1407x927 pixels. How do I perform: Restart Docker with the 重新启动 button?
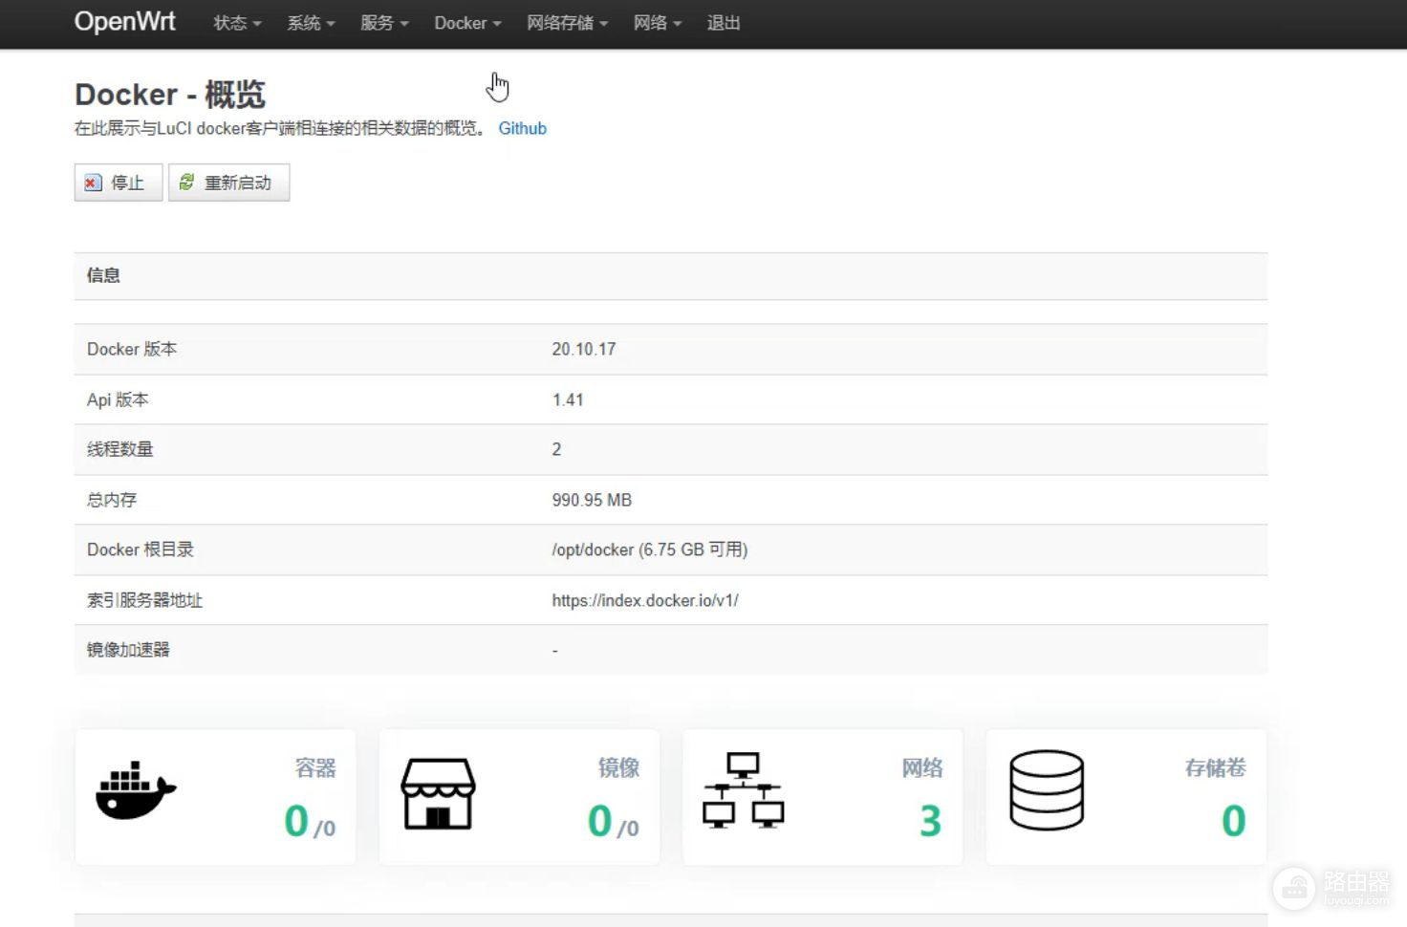click(x=228, y=183)
